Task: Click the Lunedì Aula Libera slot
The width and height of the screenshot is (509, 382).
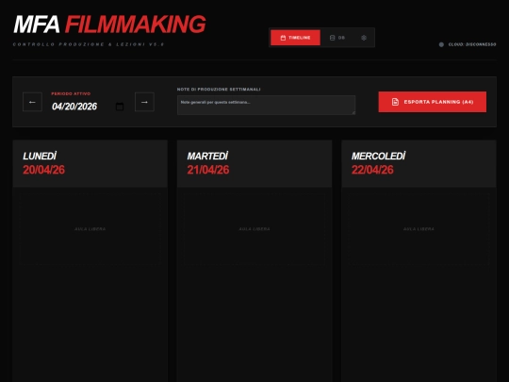Action: pyautogui.click(x=90, y=229)
